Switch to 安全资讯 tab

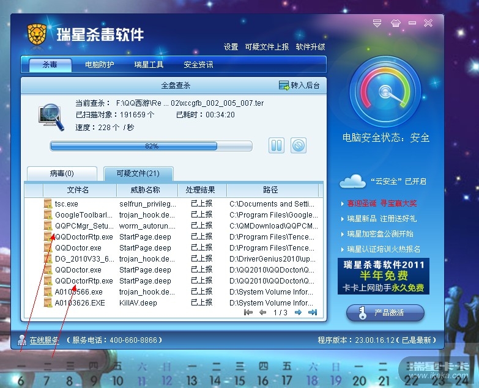coord(198,65)
